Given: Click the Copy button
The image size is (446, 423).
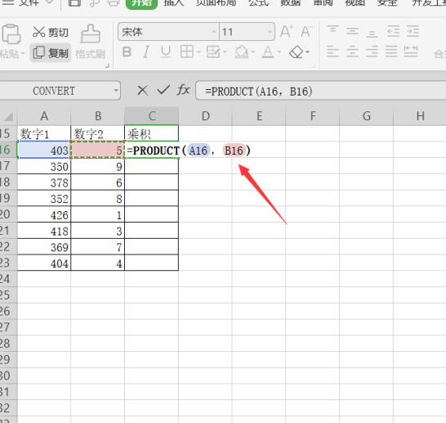Looking at the screenshot, I should pyautogui.click(x=51, y=52).
